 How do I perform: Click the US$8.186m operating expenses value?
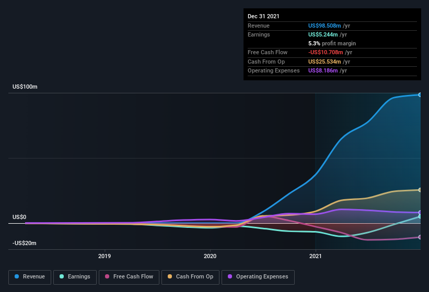[323, 71]
